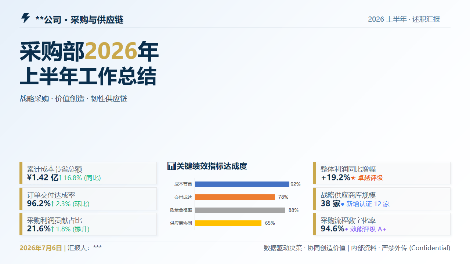Click the +19.2% value
Image resolution: width=470 pixels, height=264 pixels.
click(336, 178)
